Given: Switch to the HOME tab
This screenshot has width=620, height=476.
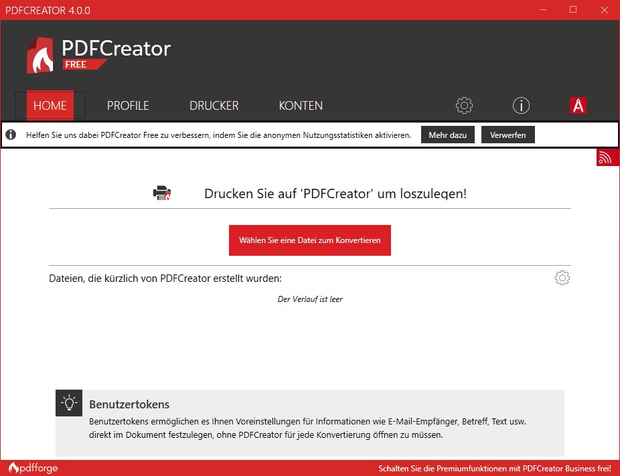Looking at the screenshot, I should 50,106.
